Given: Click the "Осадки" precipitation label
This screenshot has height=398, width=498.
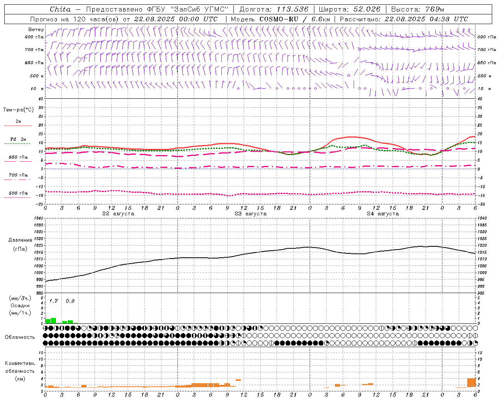Looking at the screenshot, I should coord(20,305).
